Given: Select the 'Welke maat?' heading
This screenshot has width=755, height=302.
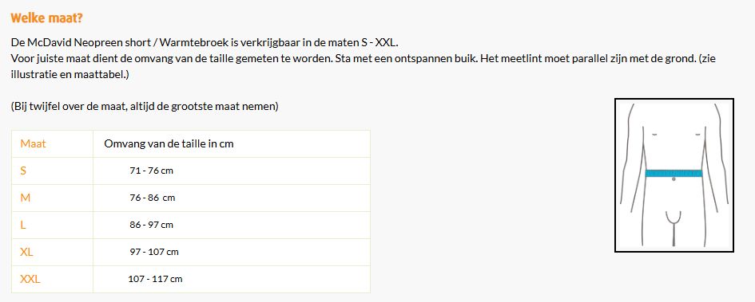Looking at the screenshot, I should click(x=46, y=18).
